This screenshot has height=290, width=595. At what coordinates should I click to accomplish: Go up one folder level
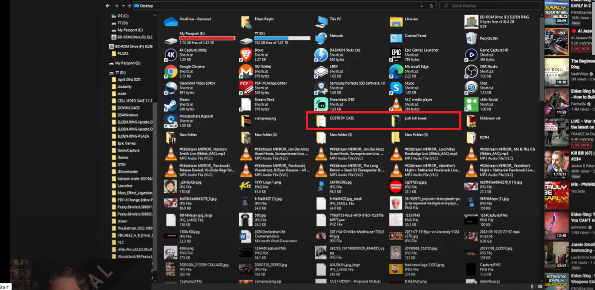129,6
